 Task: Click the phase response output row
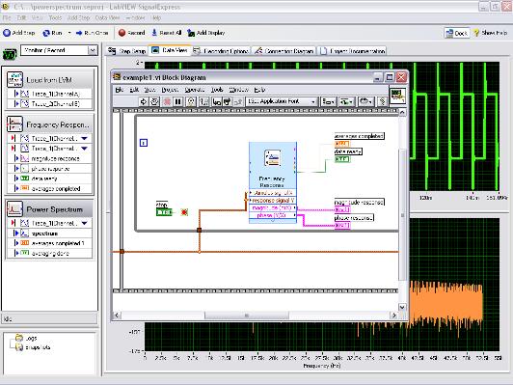50,169
